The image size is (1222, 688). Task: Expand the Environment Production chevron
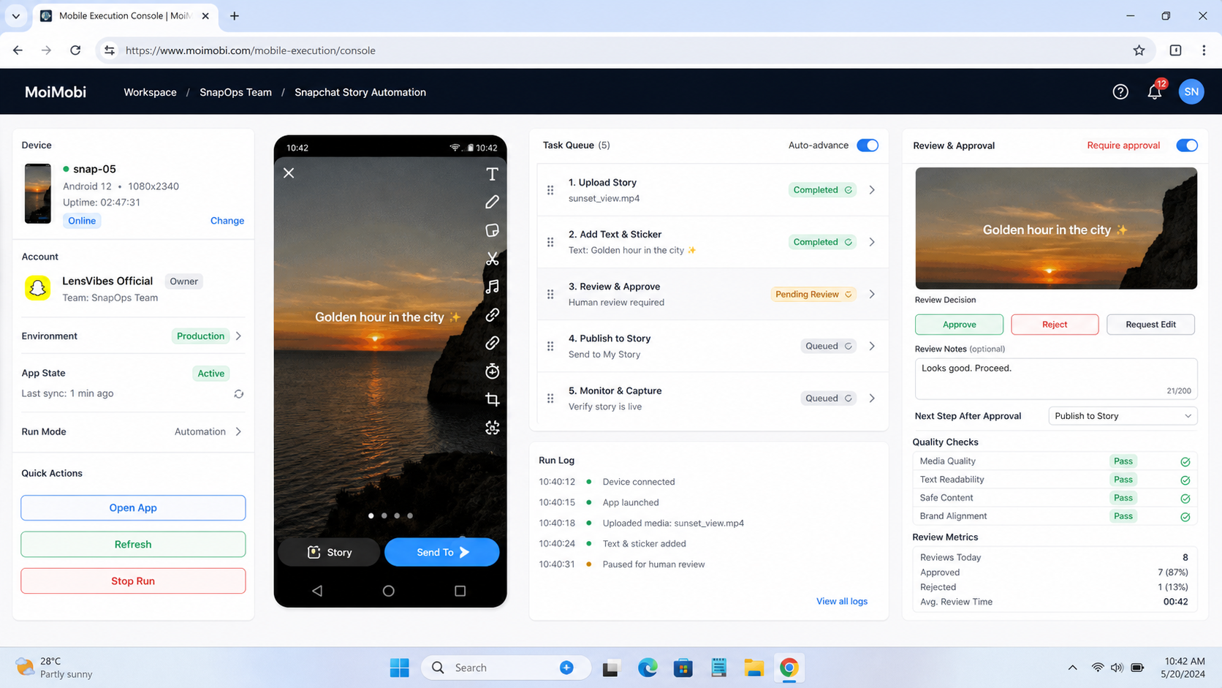(x=238, y=336)
